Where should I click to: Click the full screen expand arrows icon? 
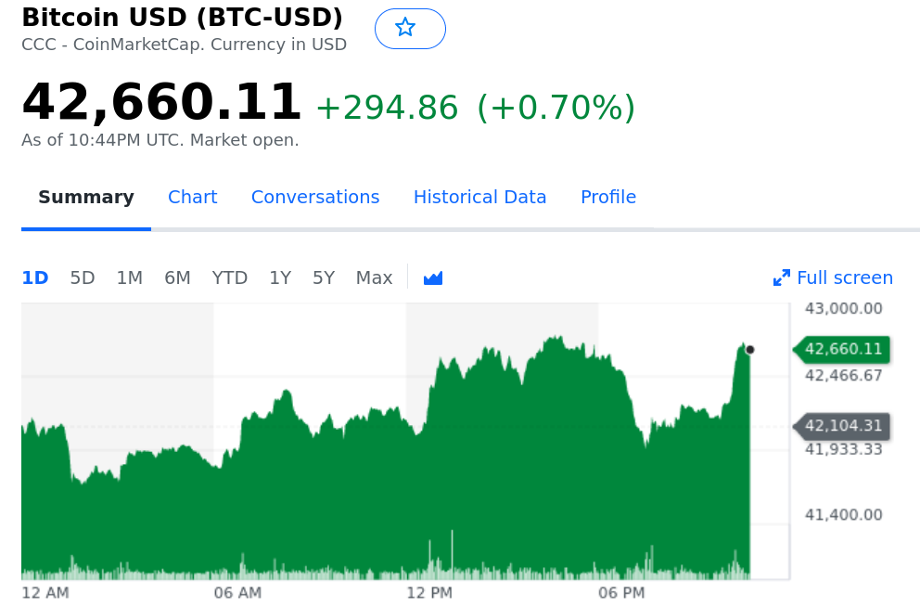coord(782,277)
